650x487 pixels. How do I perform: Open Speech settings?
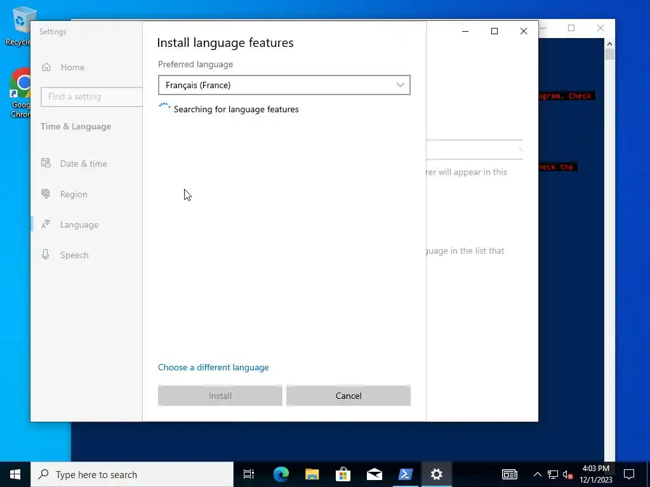pyautogui.click(x=74, y=255)
